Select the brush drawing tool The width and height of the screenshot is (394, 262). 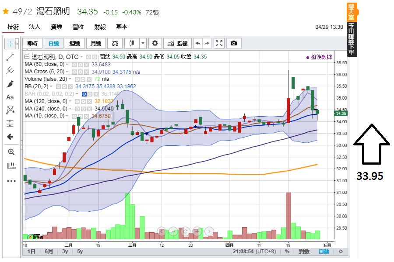10,84
